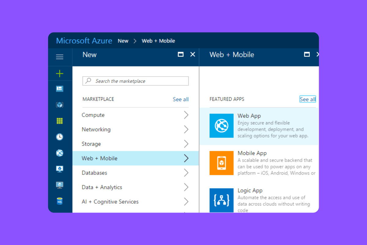Click See all for Featured Apps
367x245 pixels.
click(x=307, y=99)
